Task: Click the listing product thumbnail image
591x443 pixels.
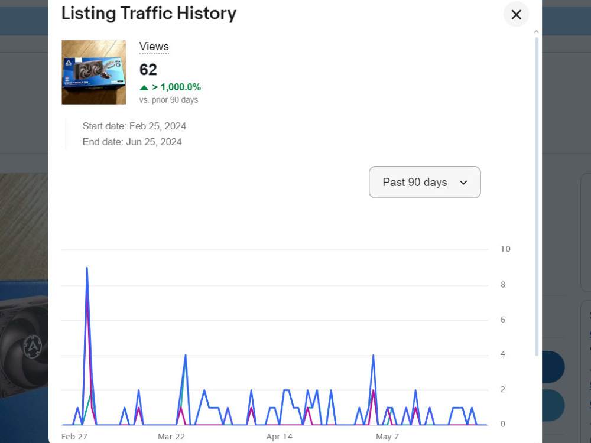Action: pos(94,72)
